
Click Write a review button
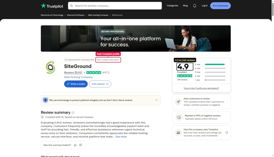pyautogui.click(x=76, y=84)
